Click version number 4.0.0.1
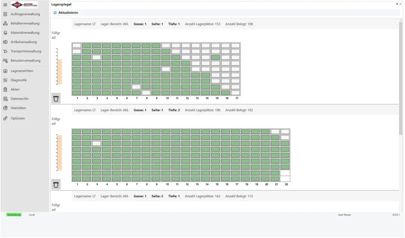Image resolution: width=405 pixels, height=238 pixels. tap(396, 215)
